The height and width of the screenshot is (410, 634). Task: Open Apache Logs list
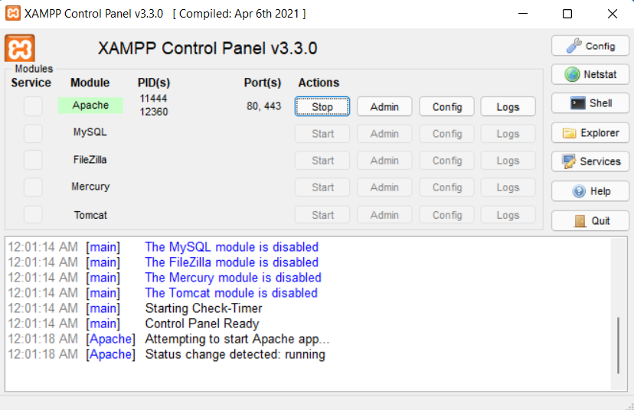tap(508, 106)
